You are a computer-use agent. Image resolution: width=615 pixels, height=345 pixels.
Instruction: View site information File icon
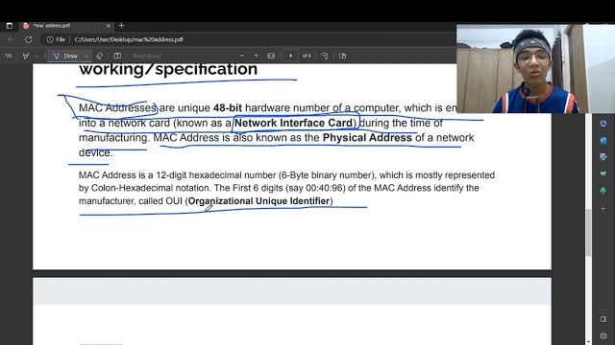pyautogui.click(x=56, y=39)
